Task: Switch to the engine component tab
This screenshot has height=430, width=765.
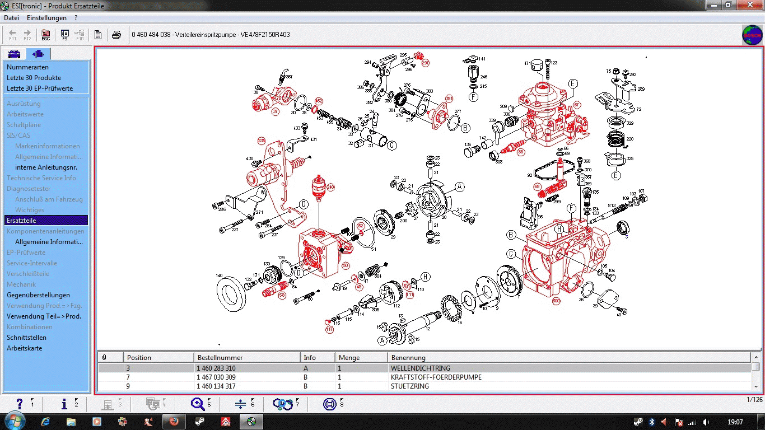Action: tap(38, 54)
